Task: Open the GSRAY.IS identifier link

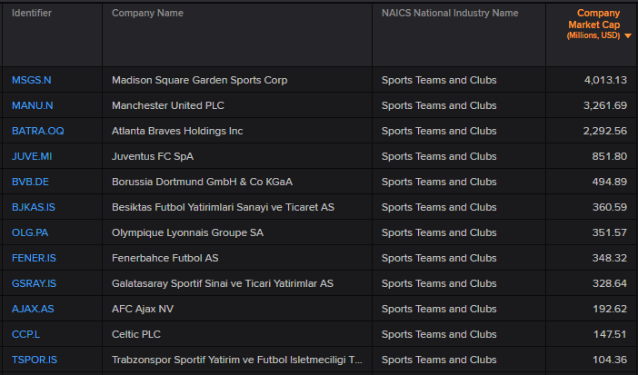Action: click(x=34, y=283)
